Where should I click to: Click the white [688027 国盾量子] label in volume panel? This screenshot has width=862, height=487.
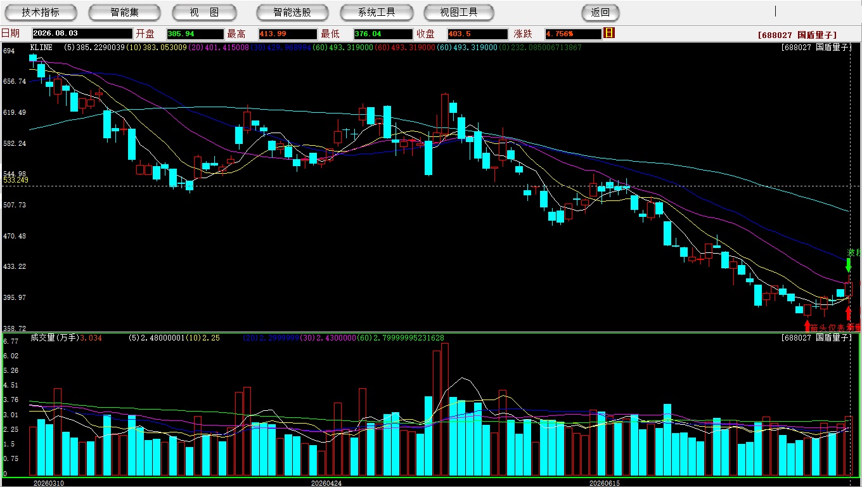point(818,338)
